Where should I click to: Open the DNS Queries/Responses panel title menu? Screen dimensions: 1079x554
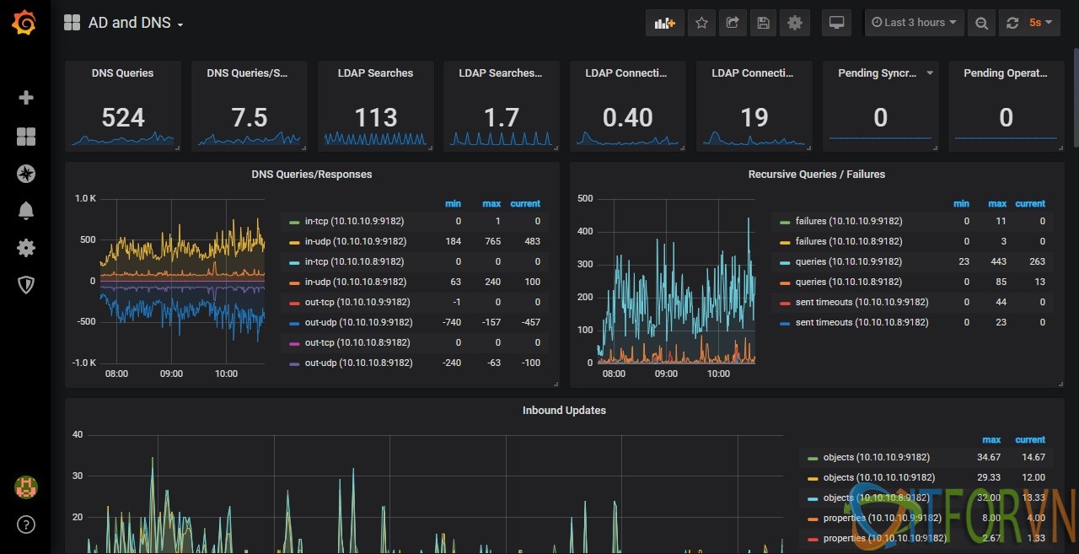coord(311,175)
